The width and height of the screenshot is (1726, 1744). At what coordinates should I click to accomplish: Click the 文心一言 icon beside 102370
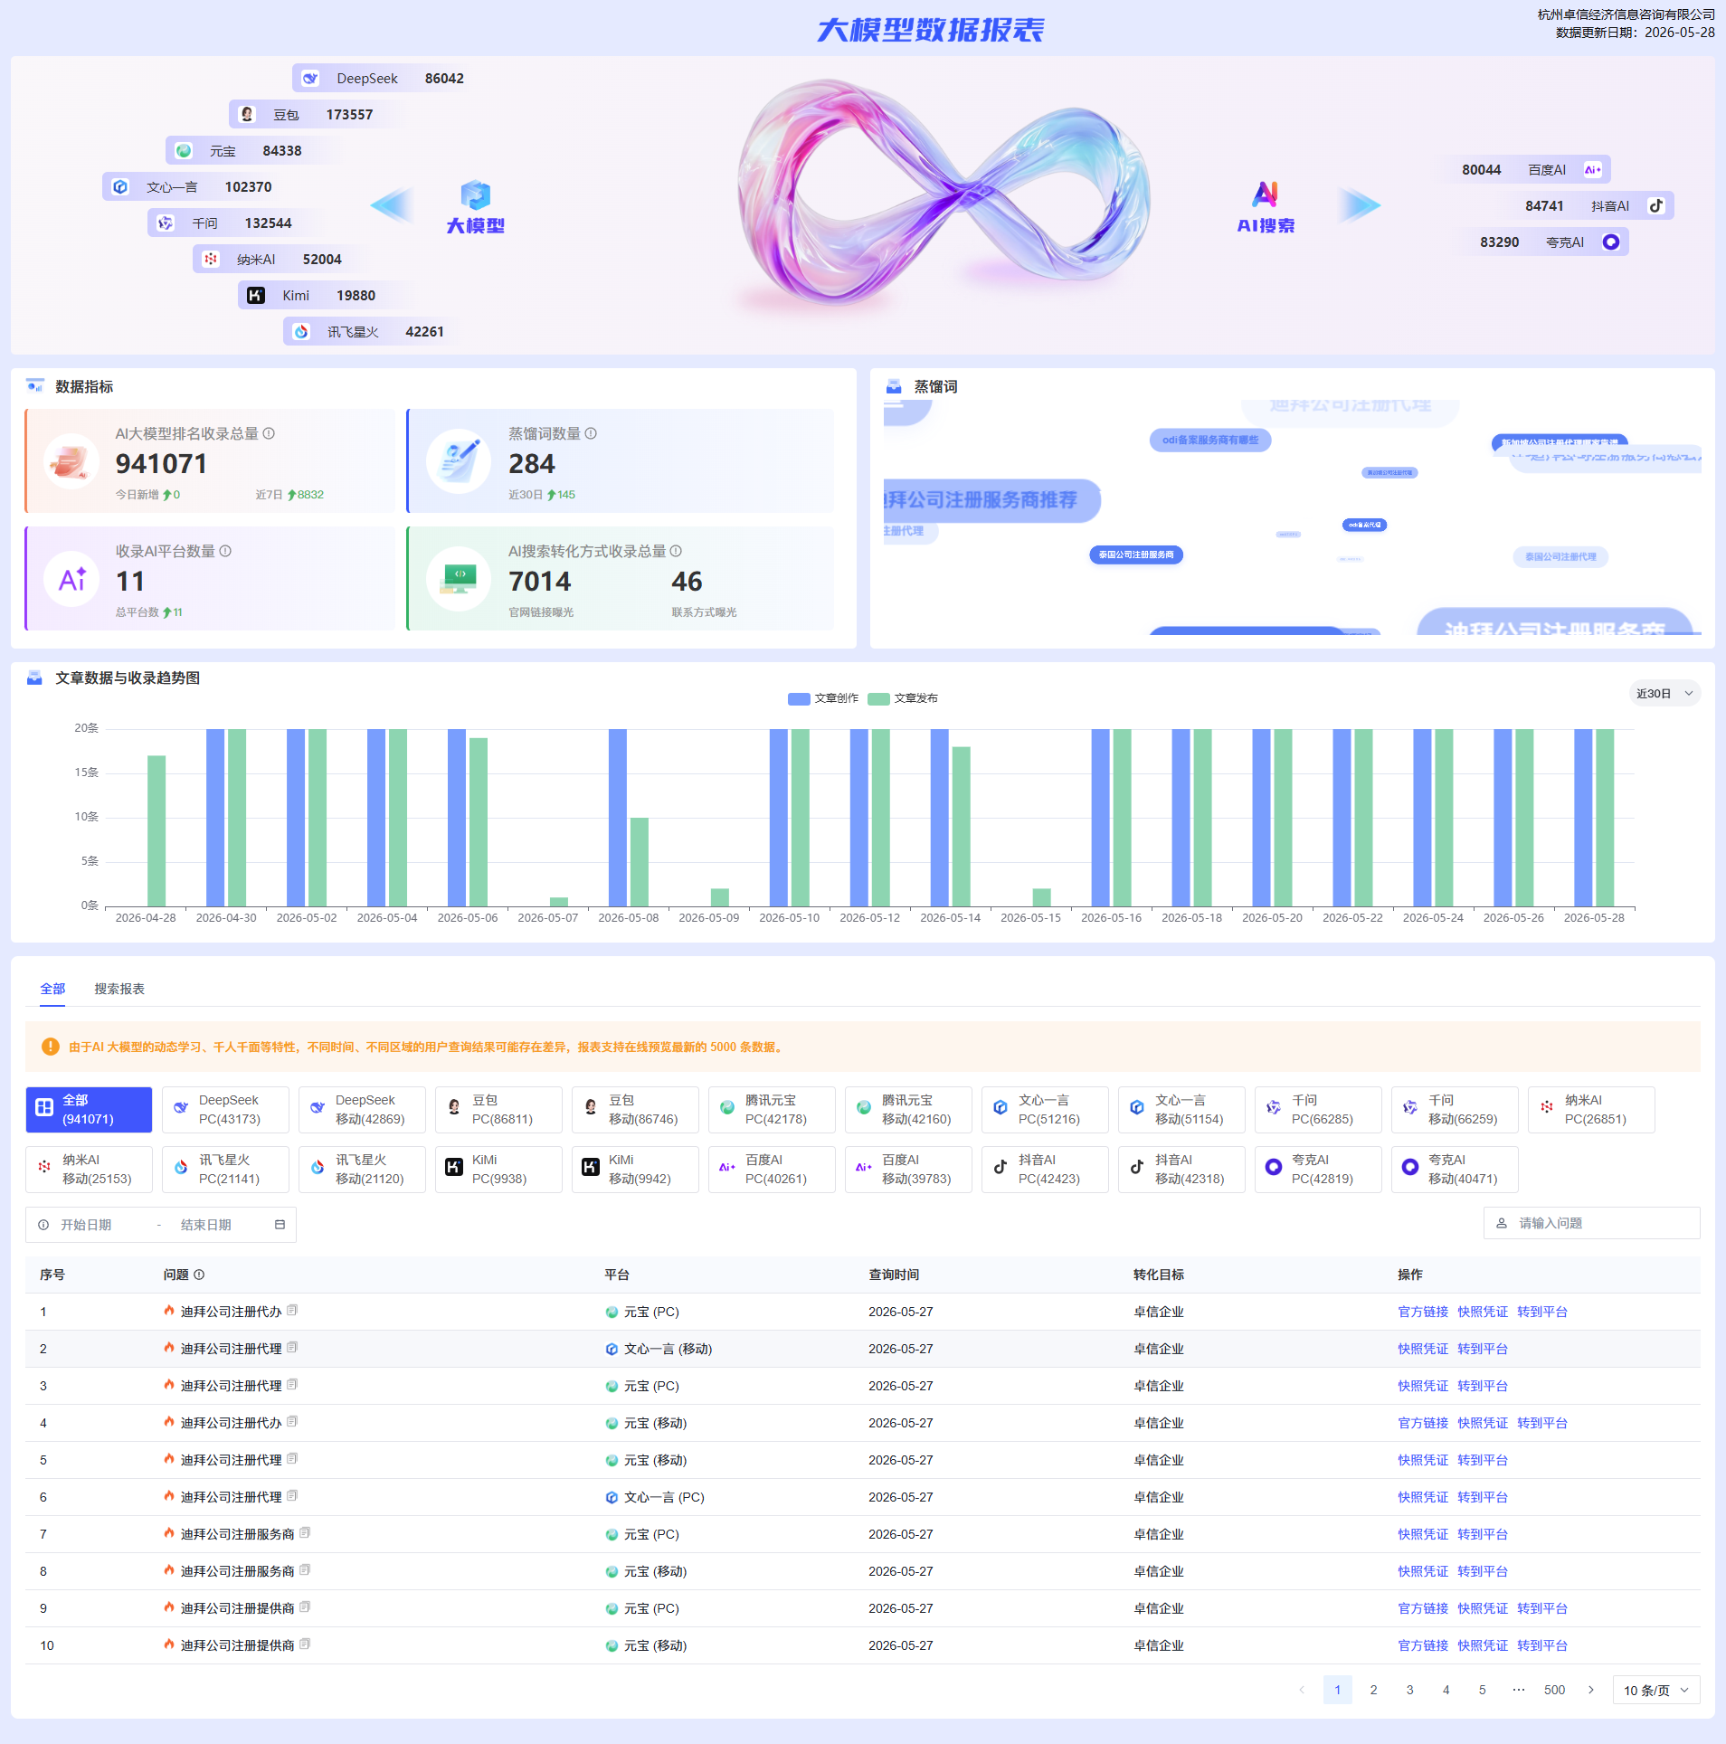coord(120,187)
